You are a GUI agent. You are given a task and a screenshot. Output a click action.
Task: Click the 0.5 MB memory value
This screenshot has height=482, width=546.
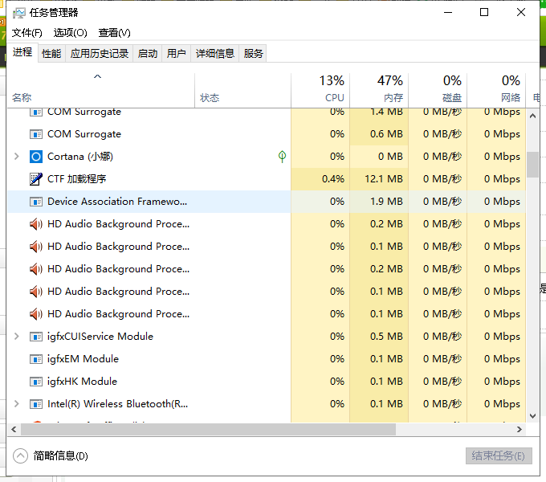tap(386, 337)
